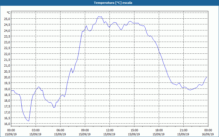219x137 pixels.
Task: Click the 15/09/19 date under 12:00
Action: (109, 134)
